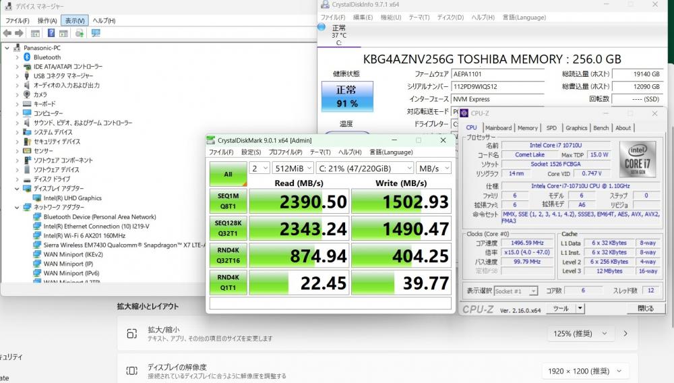Click the forward arrow in Device Manager toolbar
674x383 pixels.
(19, 33)
